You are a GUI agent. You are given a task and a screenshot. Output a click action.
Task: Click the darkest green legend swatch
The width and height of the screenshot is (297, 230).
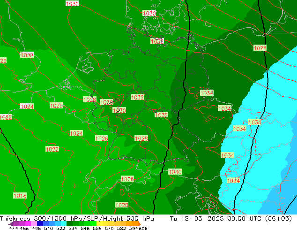(x=69, y=224)
